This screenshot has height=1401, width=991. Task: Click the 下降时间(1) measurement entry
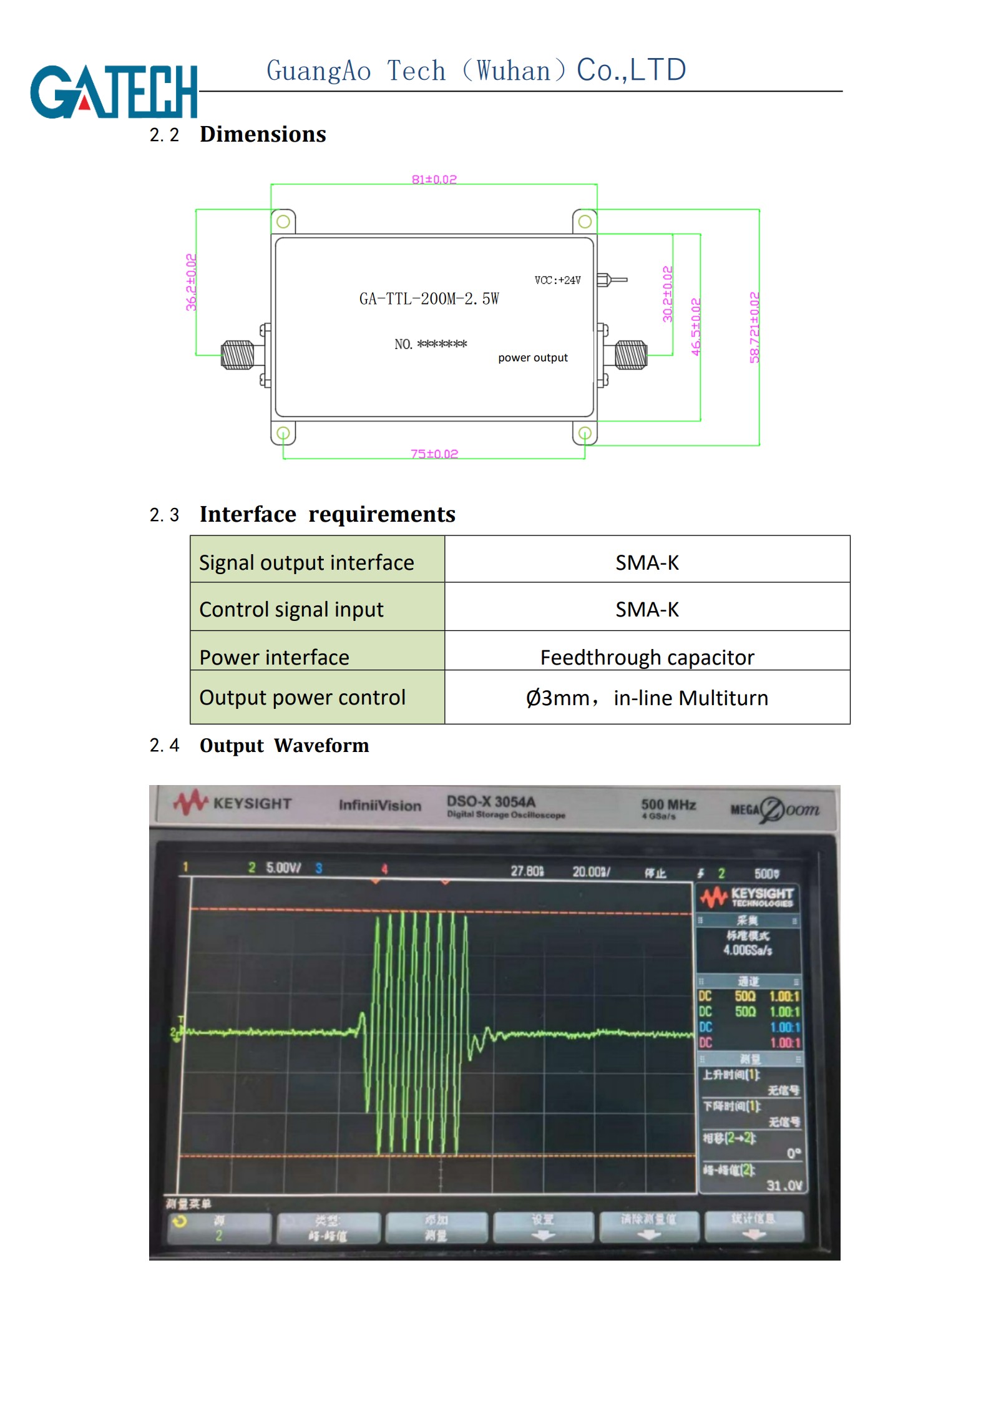click(752, 1113)
